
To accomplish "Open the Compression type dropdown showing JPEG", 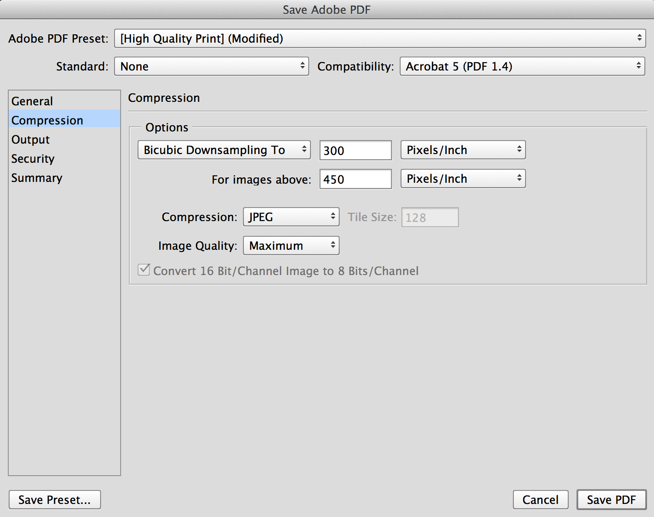I will (x=291, y=217).
